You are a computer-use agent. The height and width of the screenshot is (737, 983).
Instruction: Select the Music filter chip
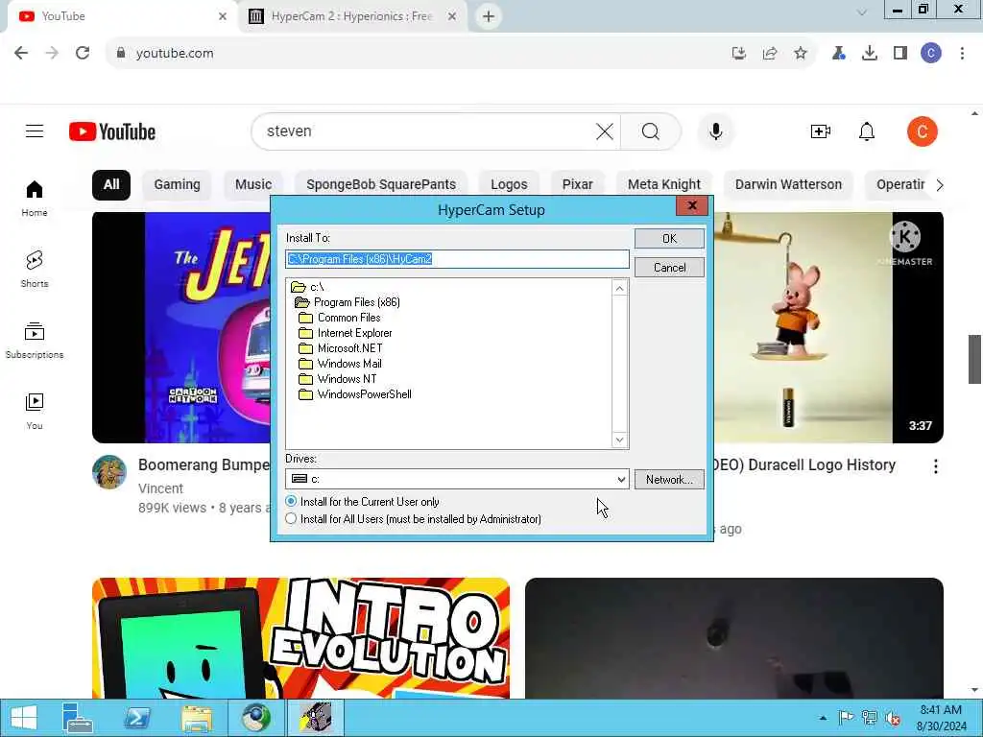point(253,185)
